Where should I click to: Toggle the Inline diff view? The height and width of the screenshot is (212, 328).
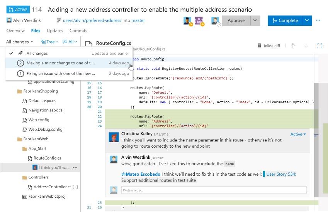269,46
